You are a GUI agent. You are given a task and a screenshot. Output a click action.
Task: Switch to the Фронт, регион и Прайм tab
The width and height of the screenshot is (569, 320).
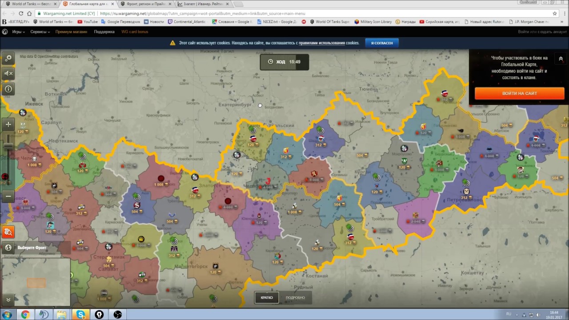pyautogui.click(x=145, y=4)
